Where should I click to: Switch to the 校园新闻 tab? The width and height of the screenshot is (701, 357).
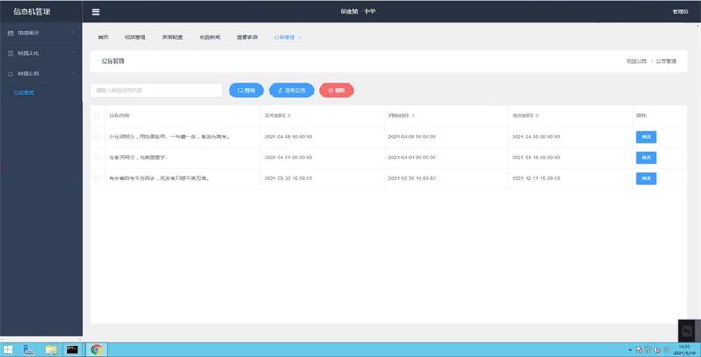(209, 38)
